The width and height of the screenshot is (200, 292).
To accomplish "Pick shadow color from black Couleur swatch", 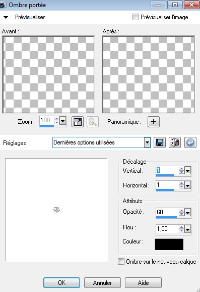I will pyautogui.click(x=169, y=245).
